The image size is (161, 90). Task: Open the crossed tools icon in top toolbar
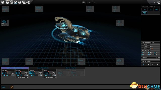coord(29,2)
